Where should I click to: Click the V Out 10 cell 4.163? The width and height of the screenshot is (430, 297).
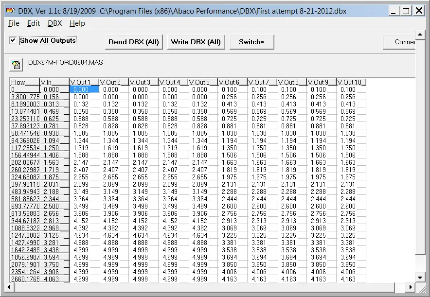(x=351, y=279)
